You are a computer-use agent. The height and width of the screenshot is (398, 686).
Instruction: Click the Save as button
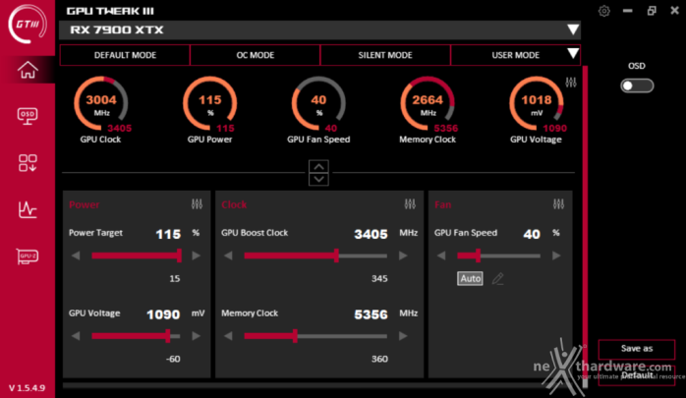point(637,349)
